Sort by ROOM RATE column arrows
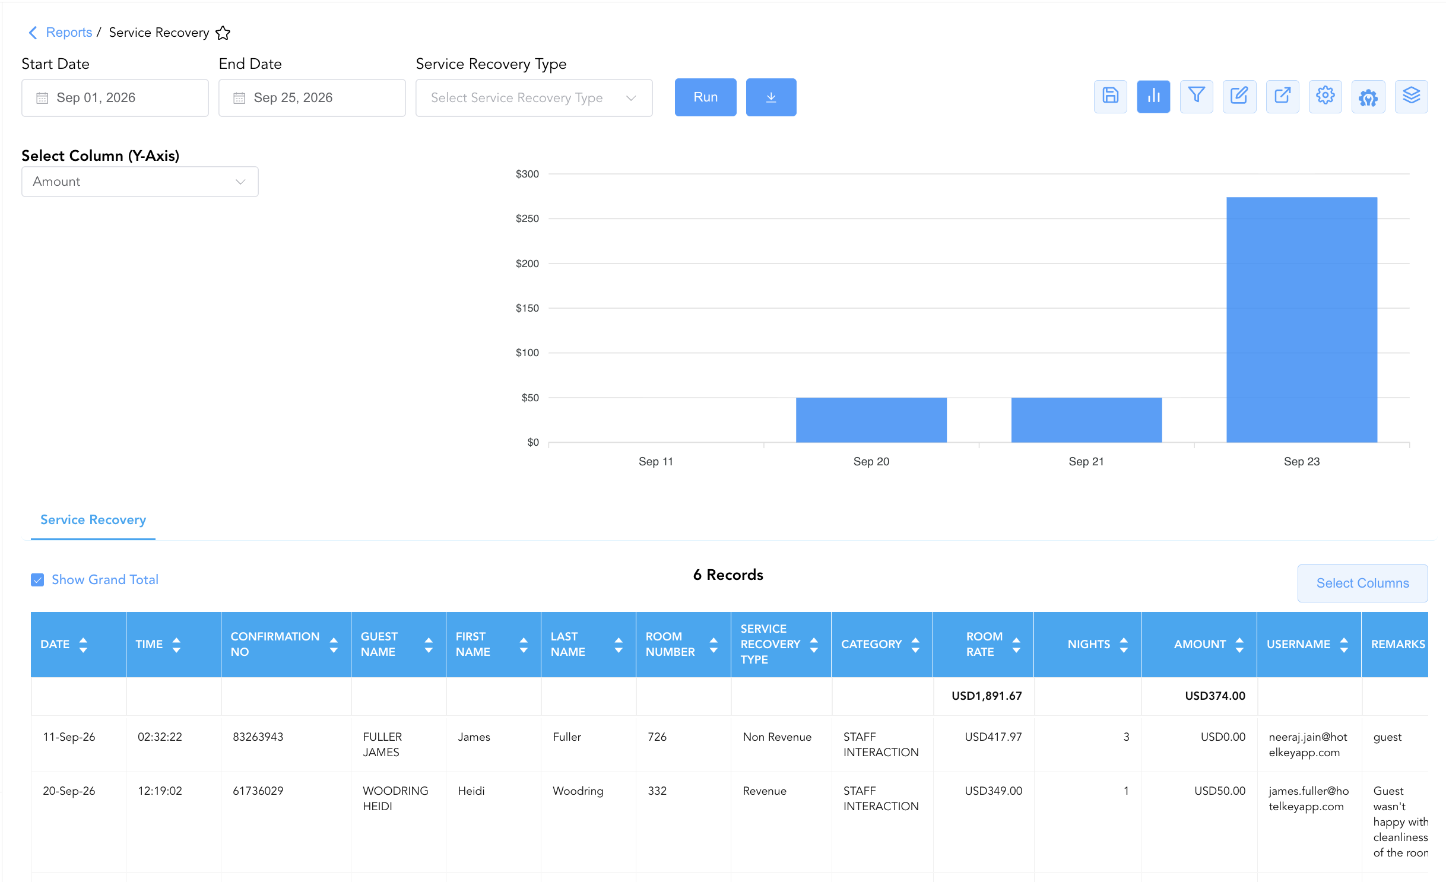1446x882 pixels. pyautogui.click(x=1016, y=645)
